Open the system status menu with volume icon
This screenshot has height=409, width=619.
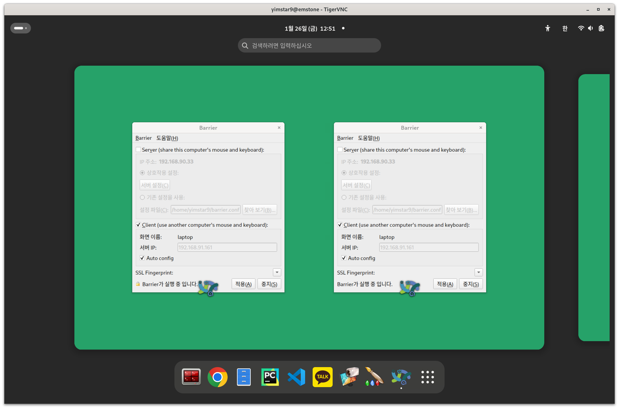(590, 28)
